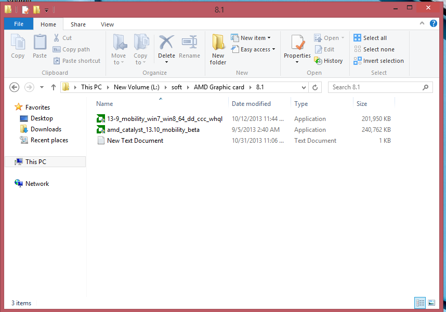Click the Up one level arrow

53,87
